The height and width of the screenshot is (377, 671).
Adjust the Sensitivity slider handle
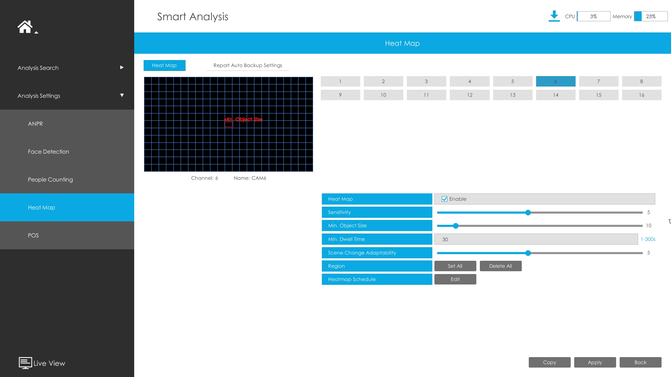(x=528, y=213)
